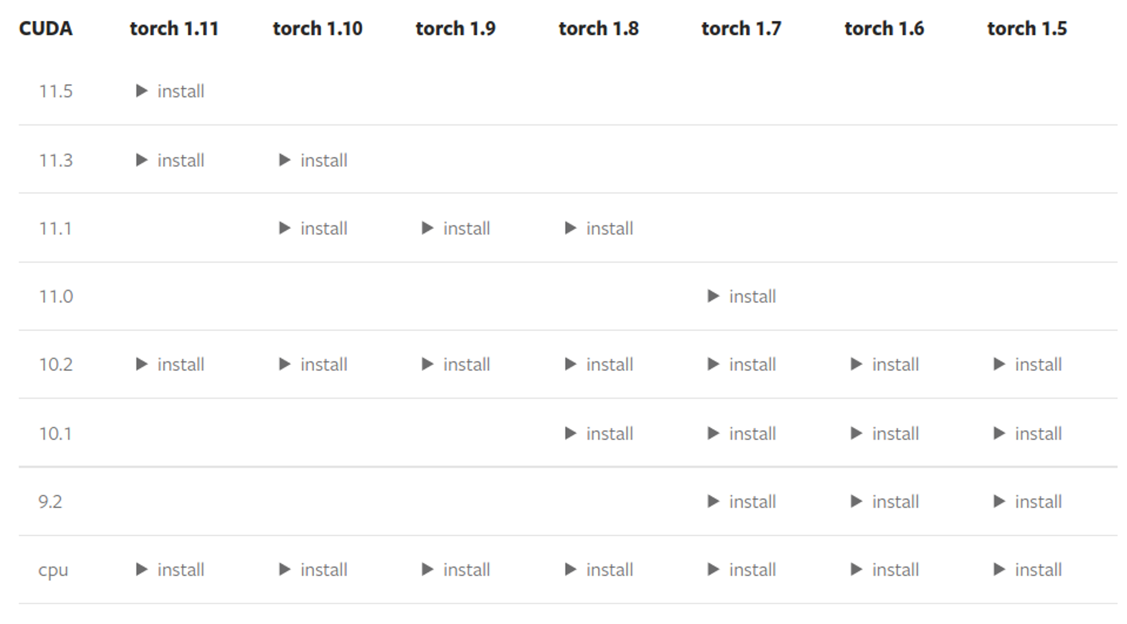Expand install for cpu torch 1.11
Screen dimensions: 1127x624
pos(170,570)
